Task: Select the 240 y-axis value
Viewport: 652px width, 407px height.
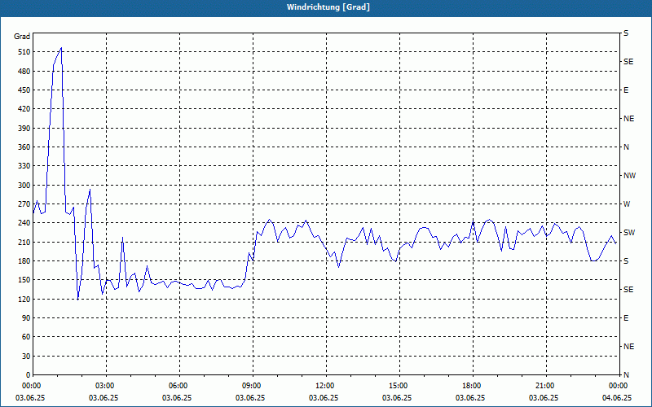Action: (24, 223)
